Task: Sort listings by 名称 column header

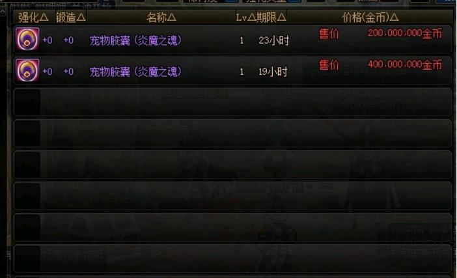Action: (161, 18)
